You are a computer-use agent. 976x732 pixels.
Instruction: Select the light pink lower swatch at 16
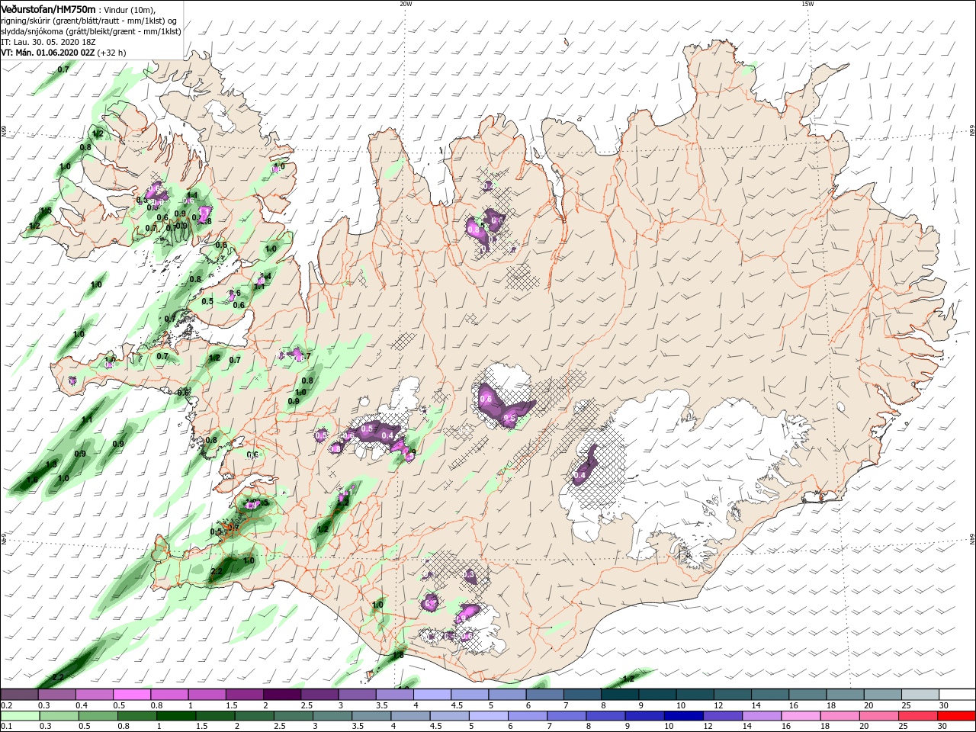pyautogui.click(x=799, y=716)
